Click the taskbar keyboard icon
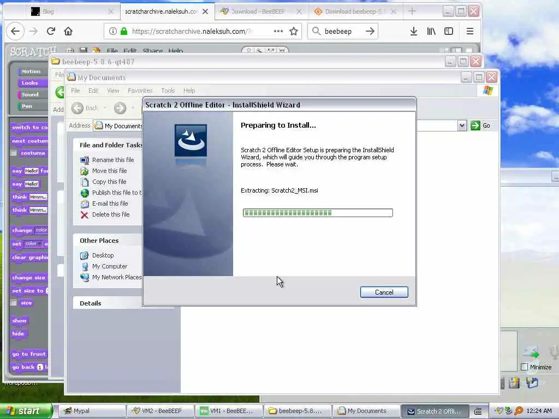Screen dimensions: 559x419 478,411
